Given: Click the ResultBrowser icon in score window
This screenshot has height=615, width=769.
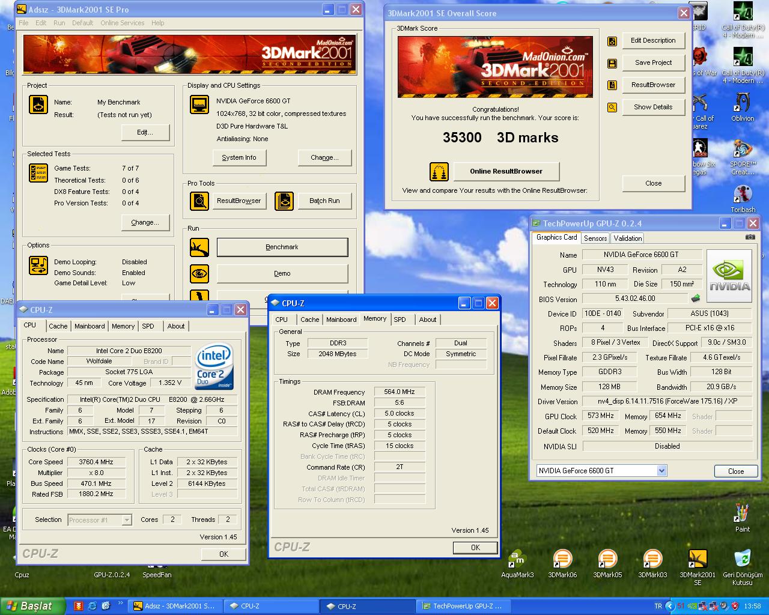Looking at the screenshot, I should click(612, 85).
